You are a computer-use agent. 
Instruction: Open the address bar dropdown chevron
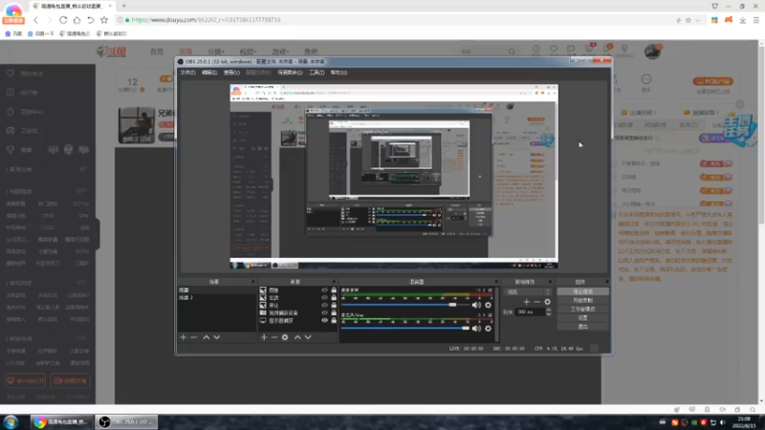(698, 20)
